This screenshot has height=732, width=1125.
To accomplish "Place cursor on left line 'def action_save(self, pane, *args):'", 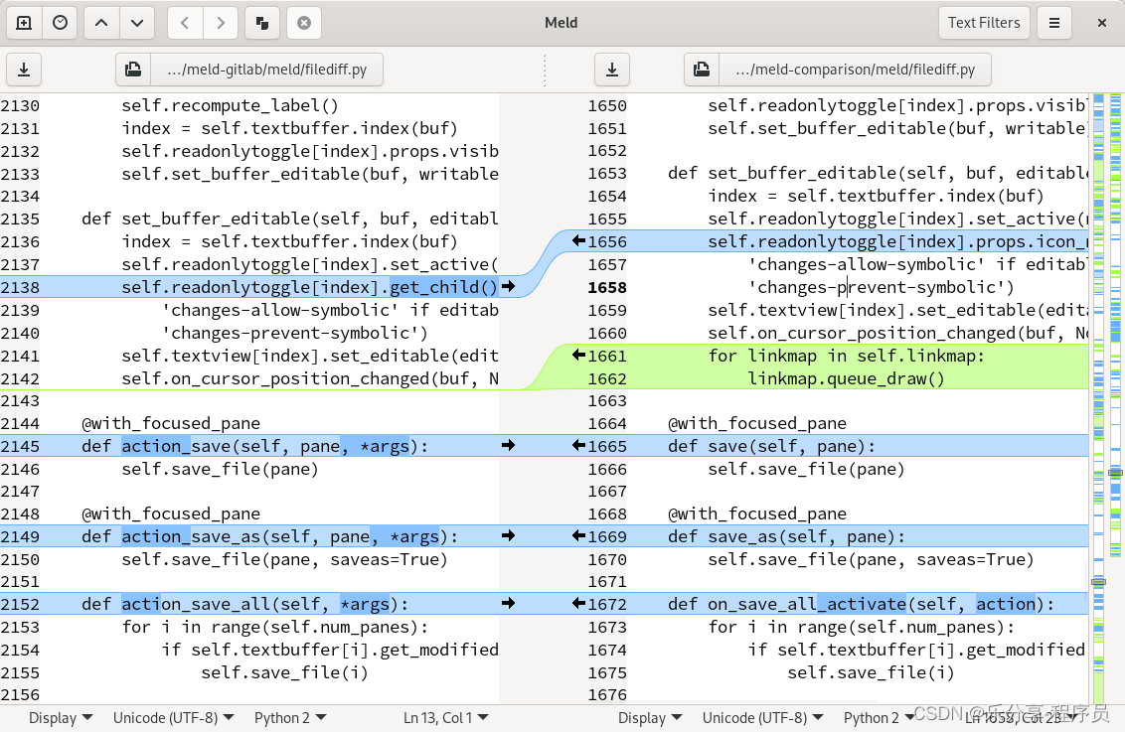I will 254,446.
